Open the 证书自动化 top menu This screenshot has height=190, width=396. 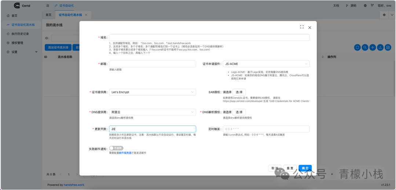coord(64,5)
